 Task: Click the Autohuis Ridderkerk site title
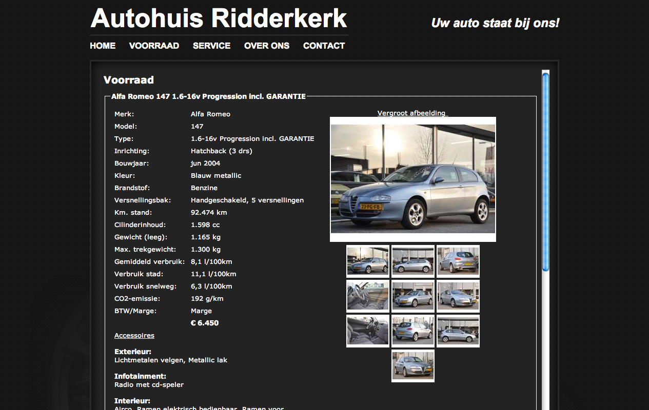pos(219,18)
